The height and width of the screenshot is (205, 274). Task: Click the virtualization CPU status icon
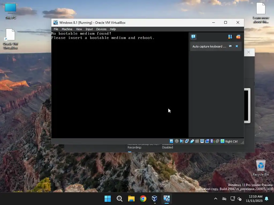tap(212, 141)
